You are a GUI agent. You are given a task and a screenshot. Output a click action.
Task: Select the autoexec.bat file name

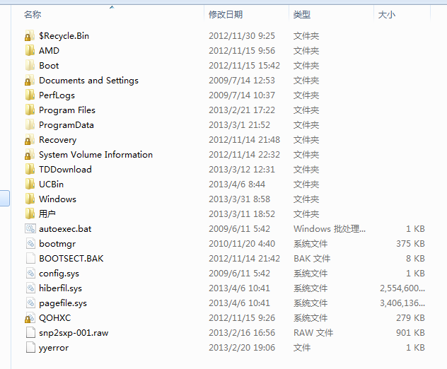point(65,229)
